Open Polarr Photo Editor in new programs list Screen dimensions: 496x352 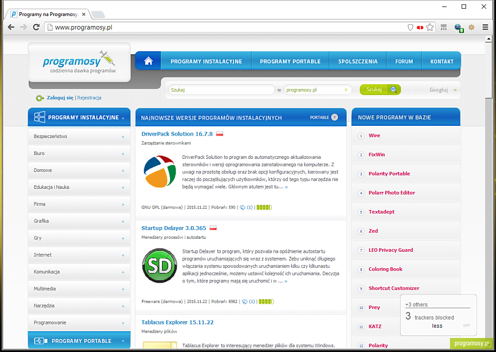[391, 193]
